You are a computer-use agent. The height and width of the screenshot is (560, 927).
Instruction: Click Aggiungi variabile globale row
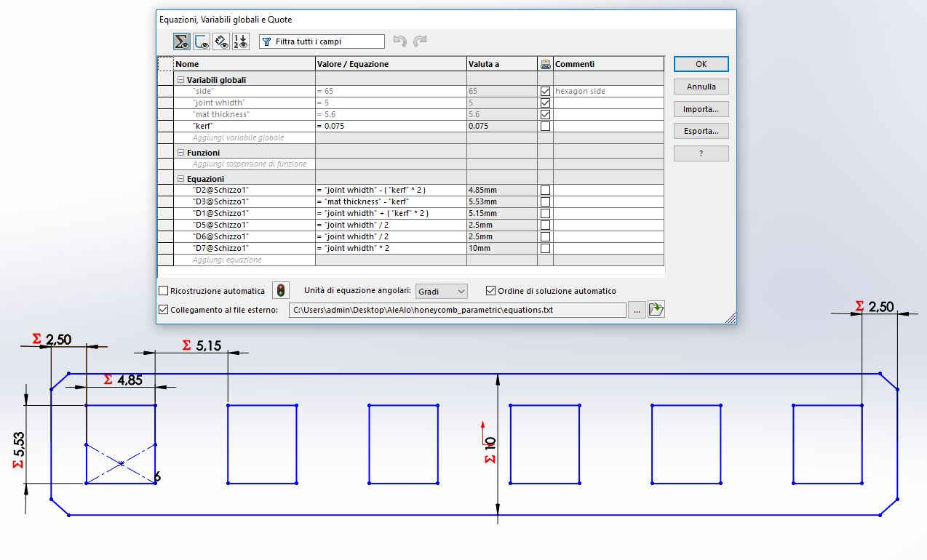coord(244,138)
